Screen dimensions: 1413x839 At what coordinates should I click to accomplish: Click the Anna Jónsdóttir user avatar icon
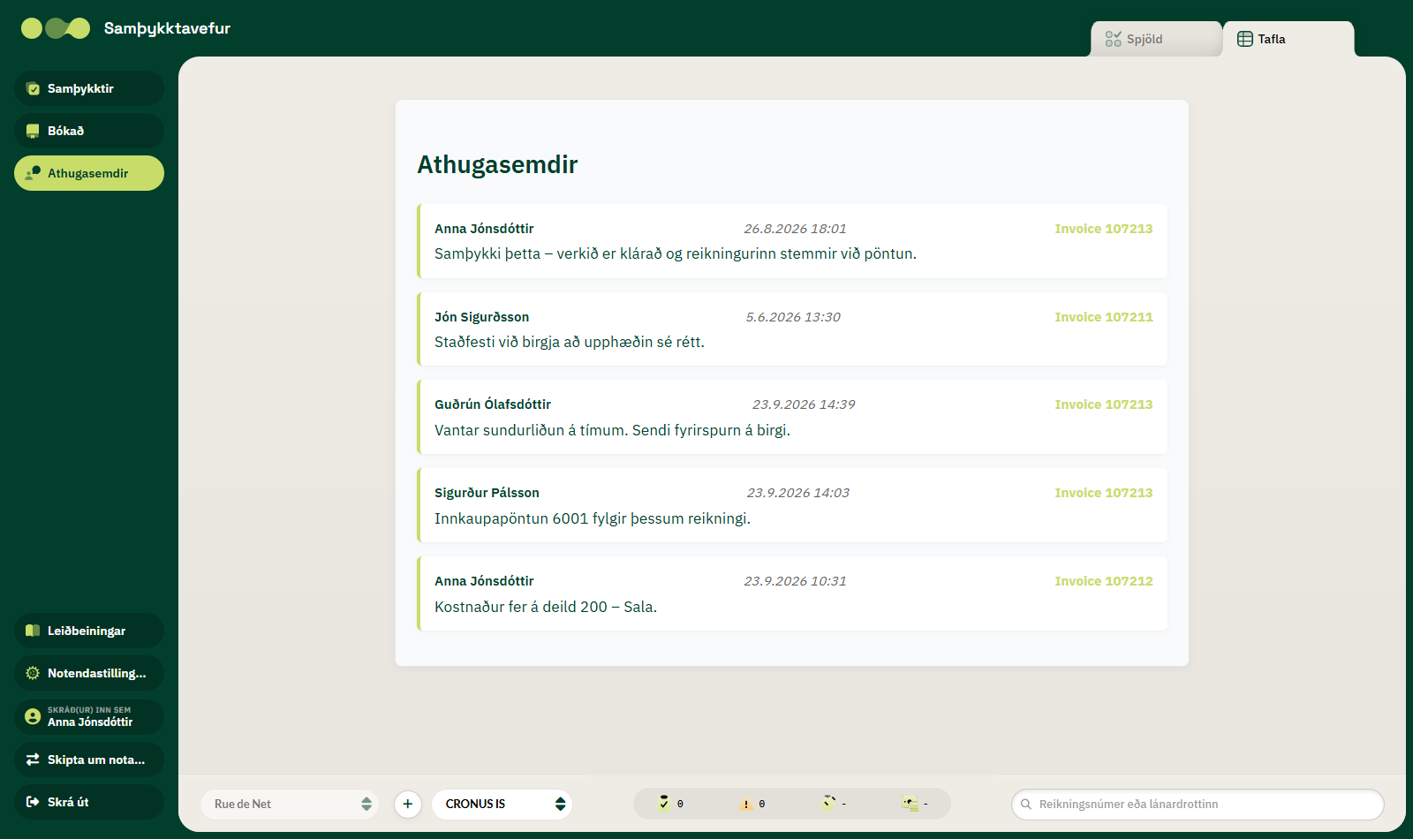pyautogui.click(x=33, y=716)
